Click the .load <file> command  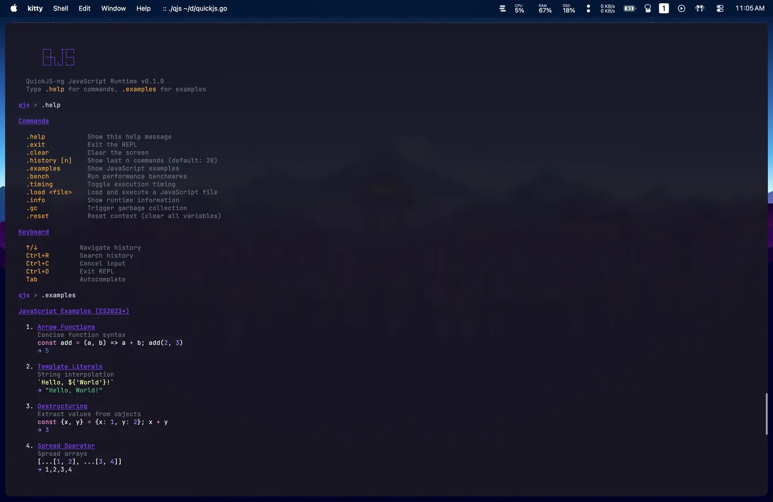[49, 192]
